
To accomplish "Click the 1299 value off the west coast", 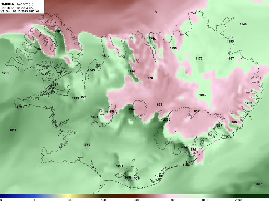I will 6,73.
